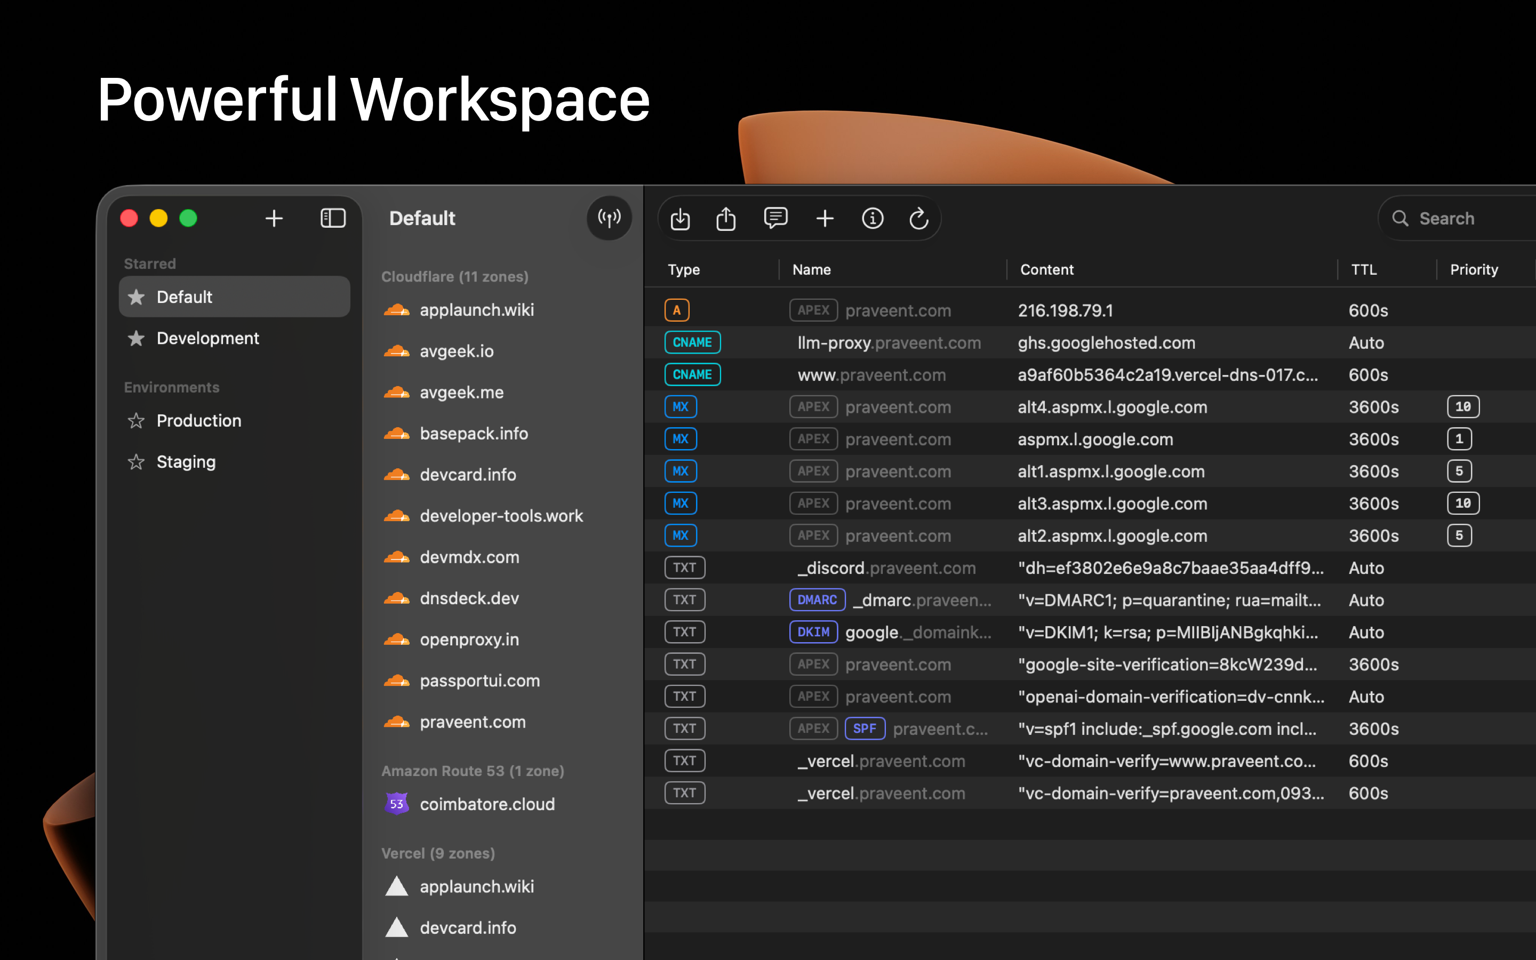This screenshot has height=960, width=1536.
Task: Toggle the sidebar panel icon
Action: (x=333, y=219)
